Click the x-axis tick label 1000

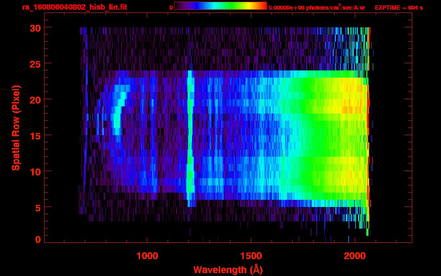[x=147, y=256]
